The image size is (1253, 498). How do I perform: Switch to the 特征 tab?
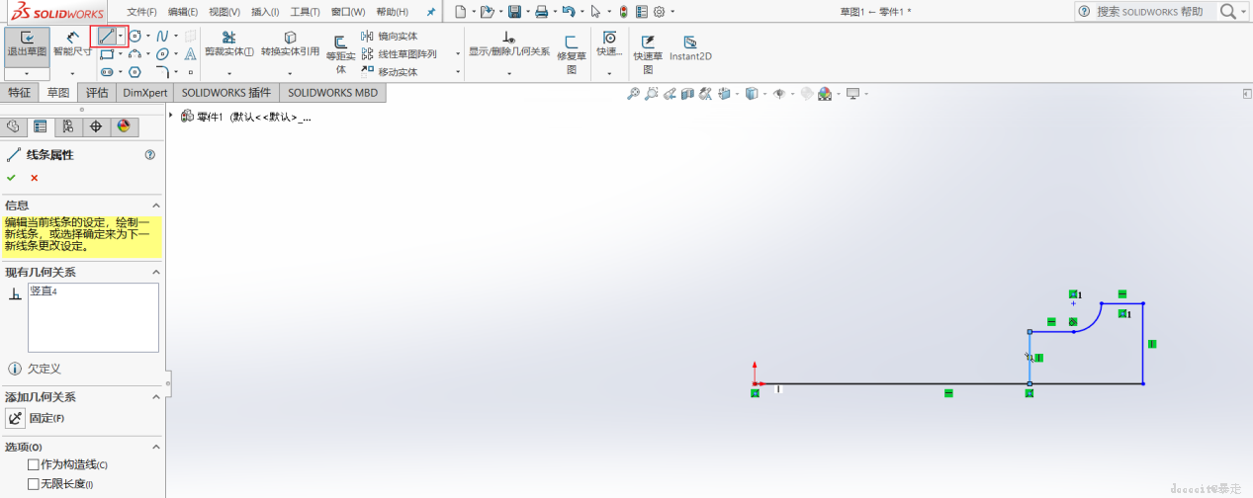click(20, 93)
